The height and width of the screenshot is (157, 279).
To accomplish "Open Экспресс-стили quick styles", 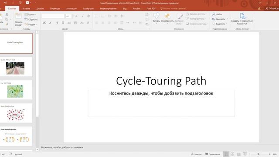I will pyautogui.click(x=179, y=19).
